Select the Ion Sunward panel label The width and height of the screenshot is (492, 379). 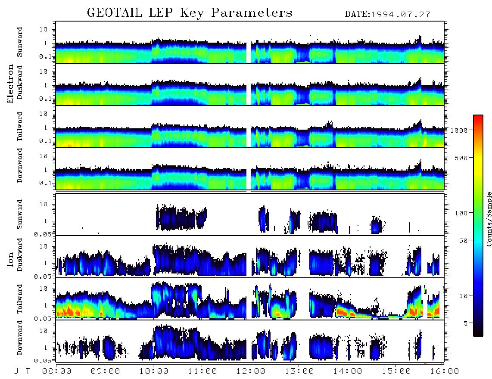tap(20, 214)
